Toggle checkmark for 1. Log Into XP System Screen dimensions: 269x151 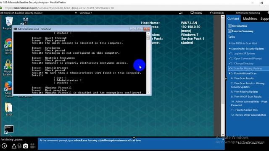pyautogui.click(x=230, y=53)
